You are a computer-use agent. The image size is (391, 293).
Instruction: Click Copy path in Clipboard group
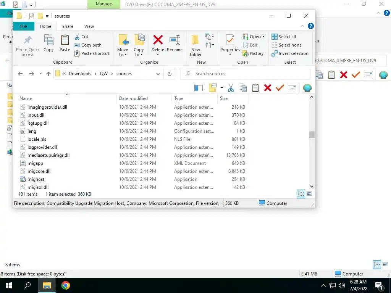pyautogui.click(x=88, y=45)
